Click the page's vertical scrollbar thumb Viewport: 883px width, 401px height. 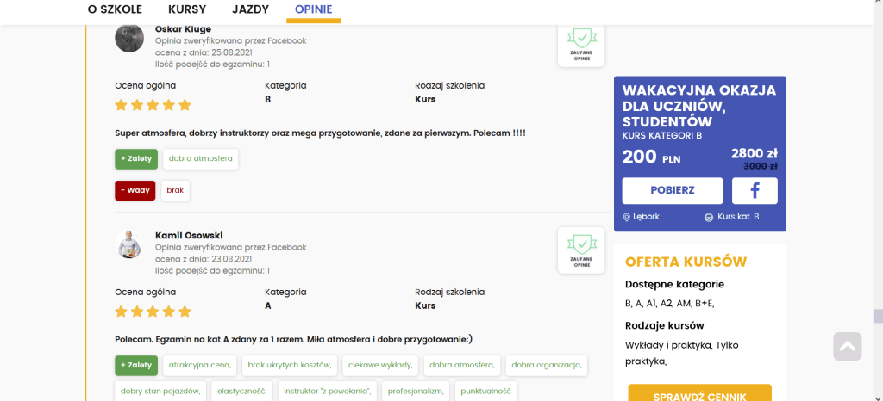877,315
